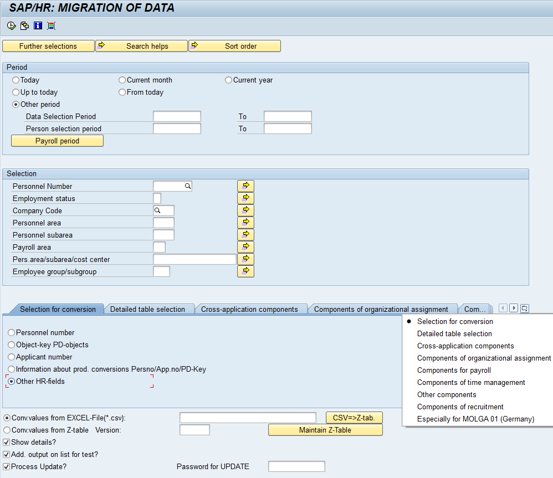This screenshot has width=553, height=478.
Task: Click the Search helps button
Action: click(141, 46)
